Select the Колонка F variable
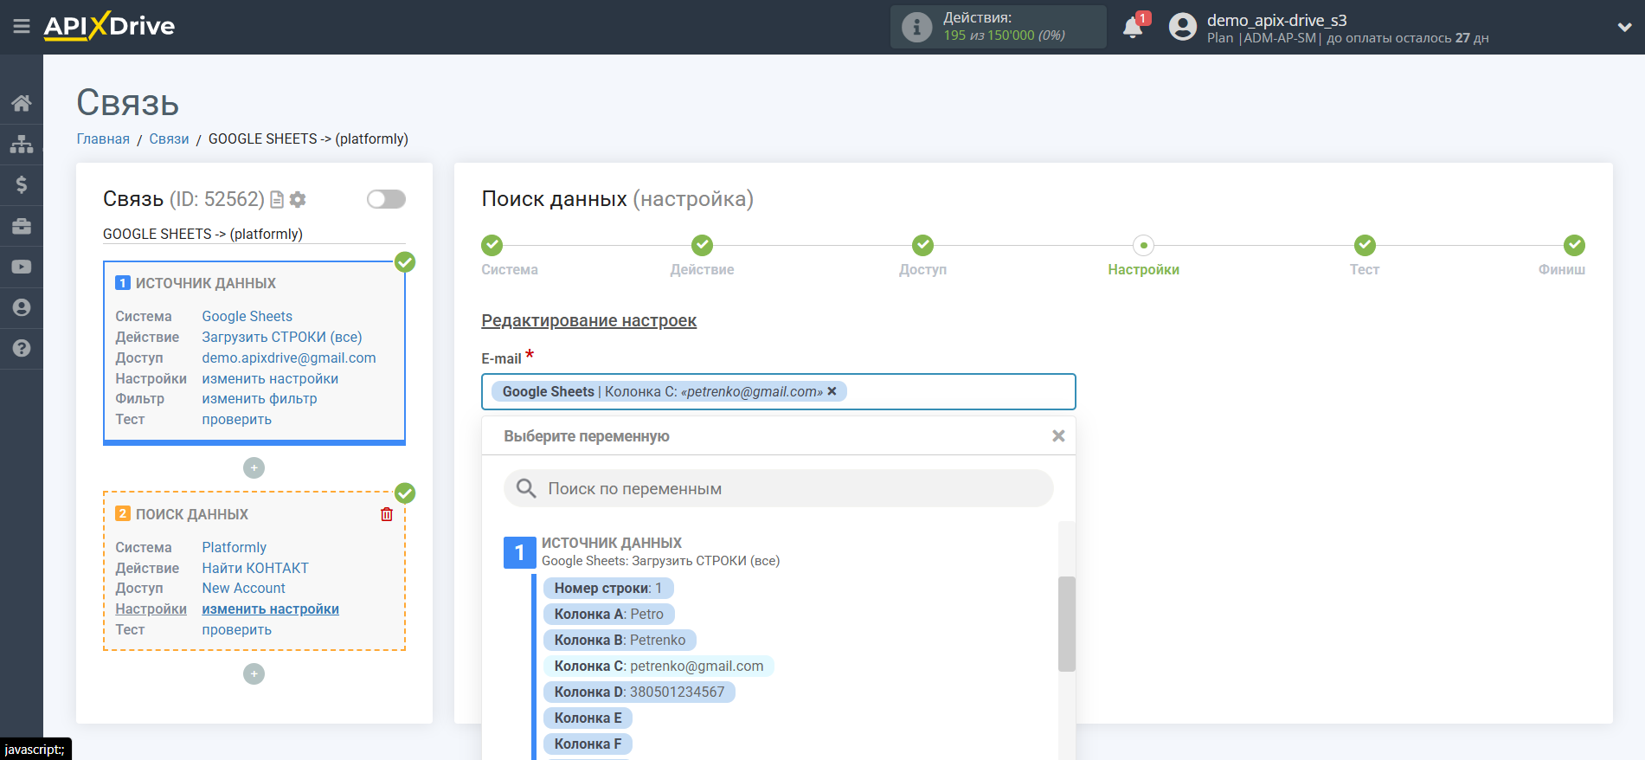This screenshot has width=1645, height=760. point(588,744)
